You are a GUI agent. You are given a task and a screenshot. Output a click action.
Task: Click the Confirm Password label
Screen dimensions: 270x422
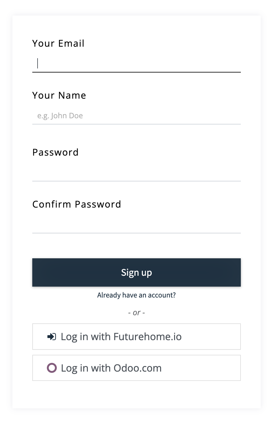[77, 204]
